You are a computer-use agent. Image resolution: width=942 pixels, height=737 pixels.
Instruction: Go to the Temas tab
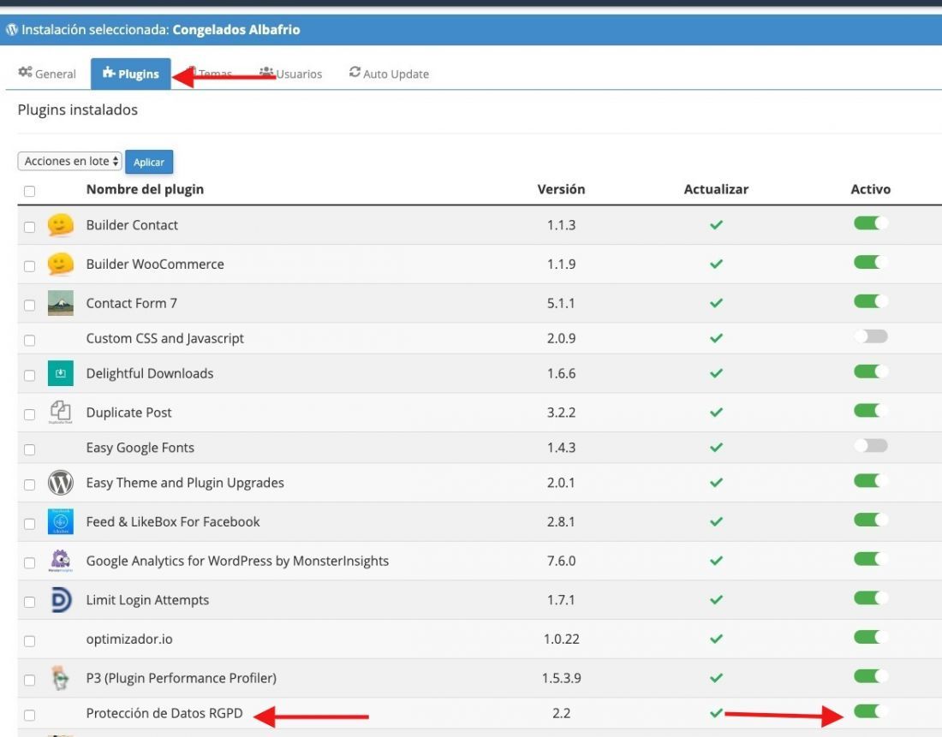(211, 74)
